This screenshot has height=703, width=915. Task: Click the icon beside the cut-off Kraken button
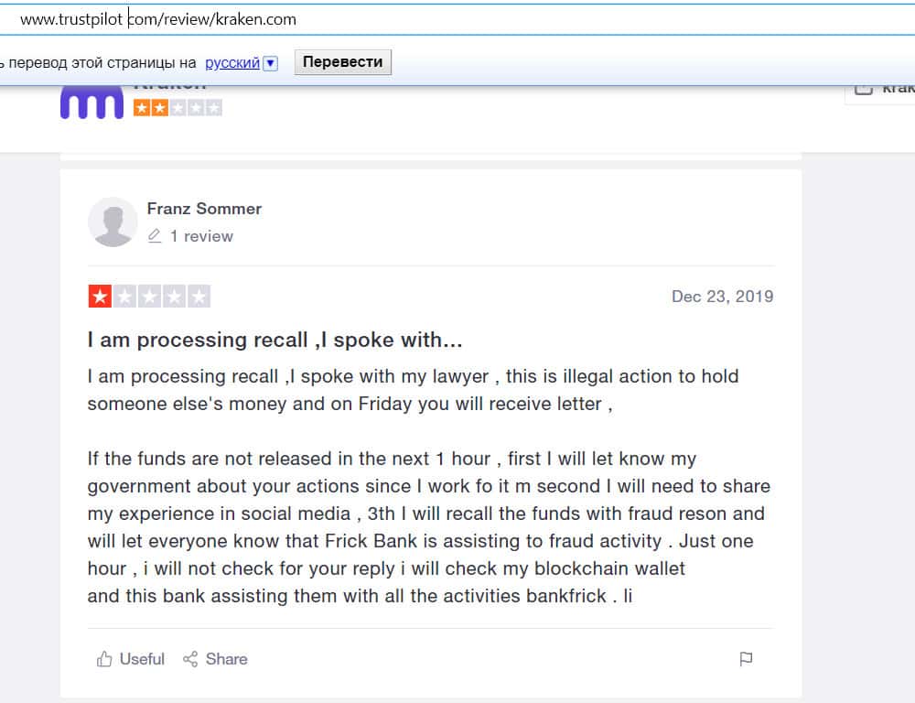click(862, 88)
